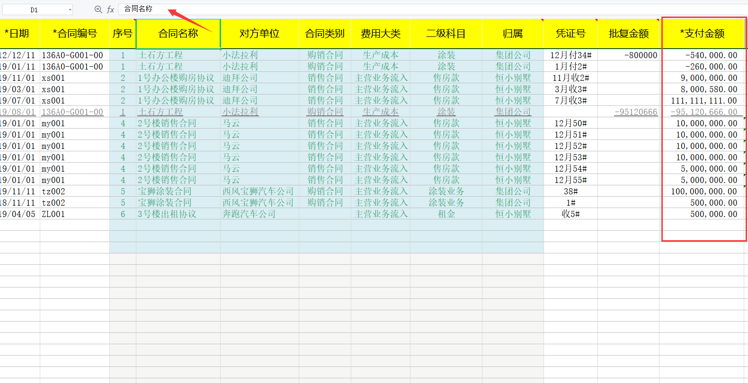Image resolution: width=748 pixels, height=383 pixels.
Task: Click voucher cell 12月付34#
Action: [570, 55]
